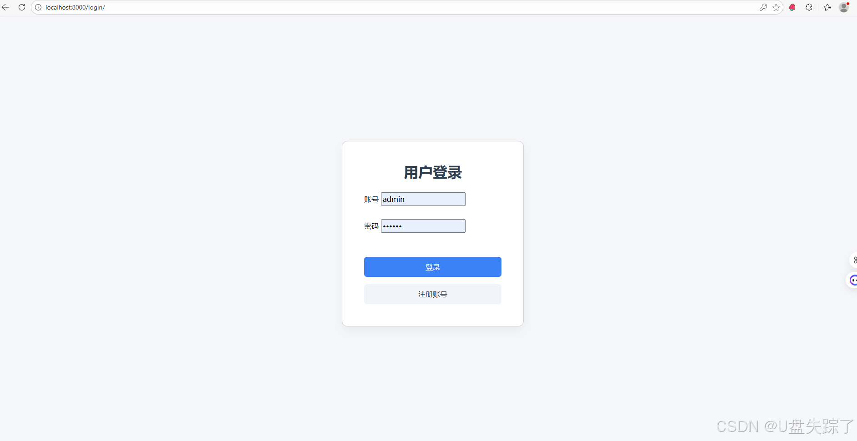Screen dimensions: 857x441
Task: Open the floating purple-ring assistant
Action: click(853, 280)
